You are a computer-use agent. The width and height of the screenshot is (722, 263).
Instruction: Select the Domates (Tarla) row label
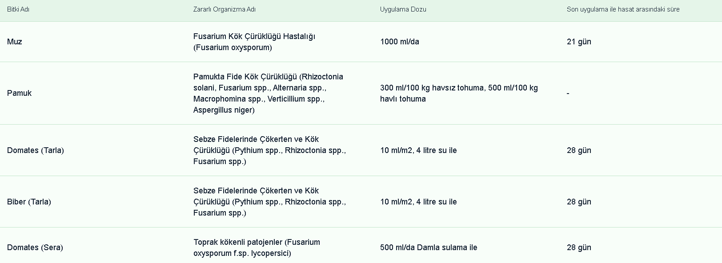(x=36, y=150)
